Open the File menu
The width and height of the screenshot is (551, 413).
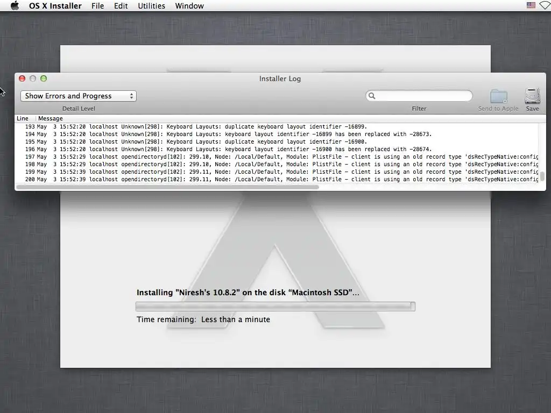pyautogui.click(x=98, y=6)
